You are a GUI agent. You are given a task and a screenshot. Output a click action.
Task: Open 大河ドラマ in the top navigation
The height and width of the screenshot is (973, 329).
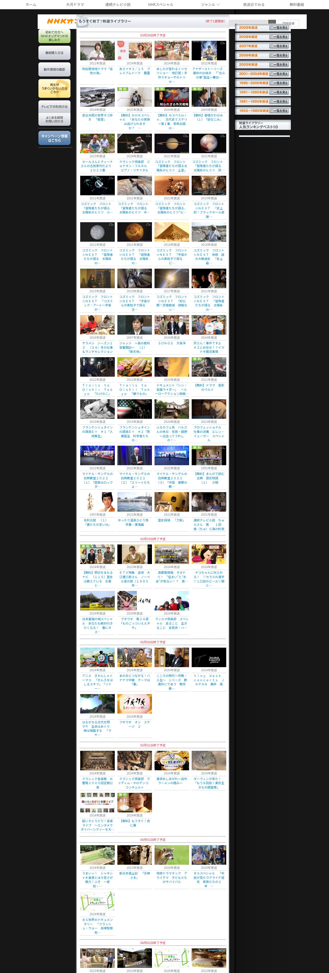(75, 5)
